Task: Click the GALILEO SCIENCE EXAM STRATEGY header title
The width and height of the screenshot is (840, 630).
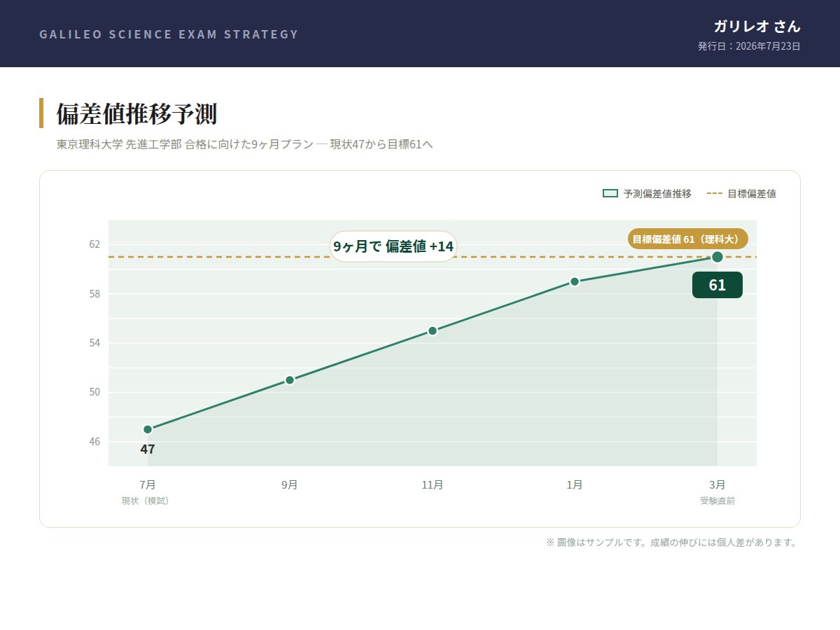Action: click(169, 34)
